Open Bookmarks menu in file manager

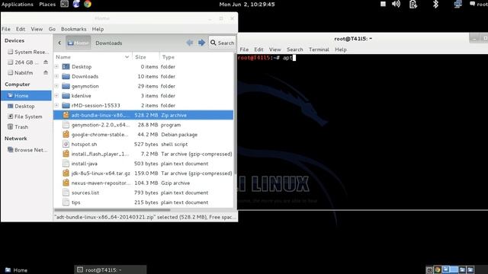[73, 29]
